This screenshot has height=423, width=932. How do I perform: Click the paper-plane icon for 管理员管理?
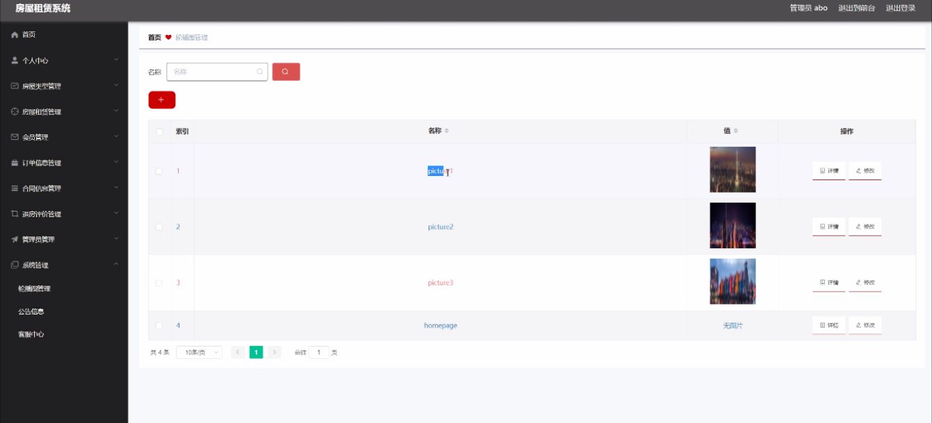(x=15, y=239)
